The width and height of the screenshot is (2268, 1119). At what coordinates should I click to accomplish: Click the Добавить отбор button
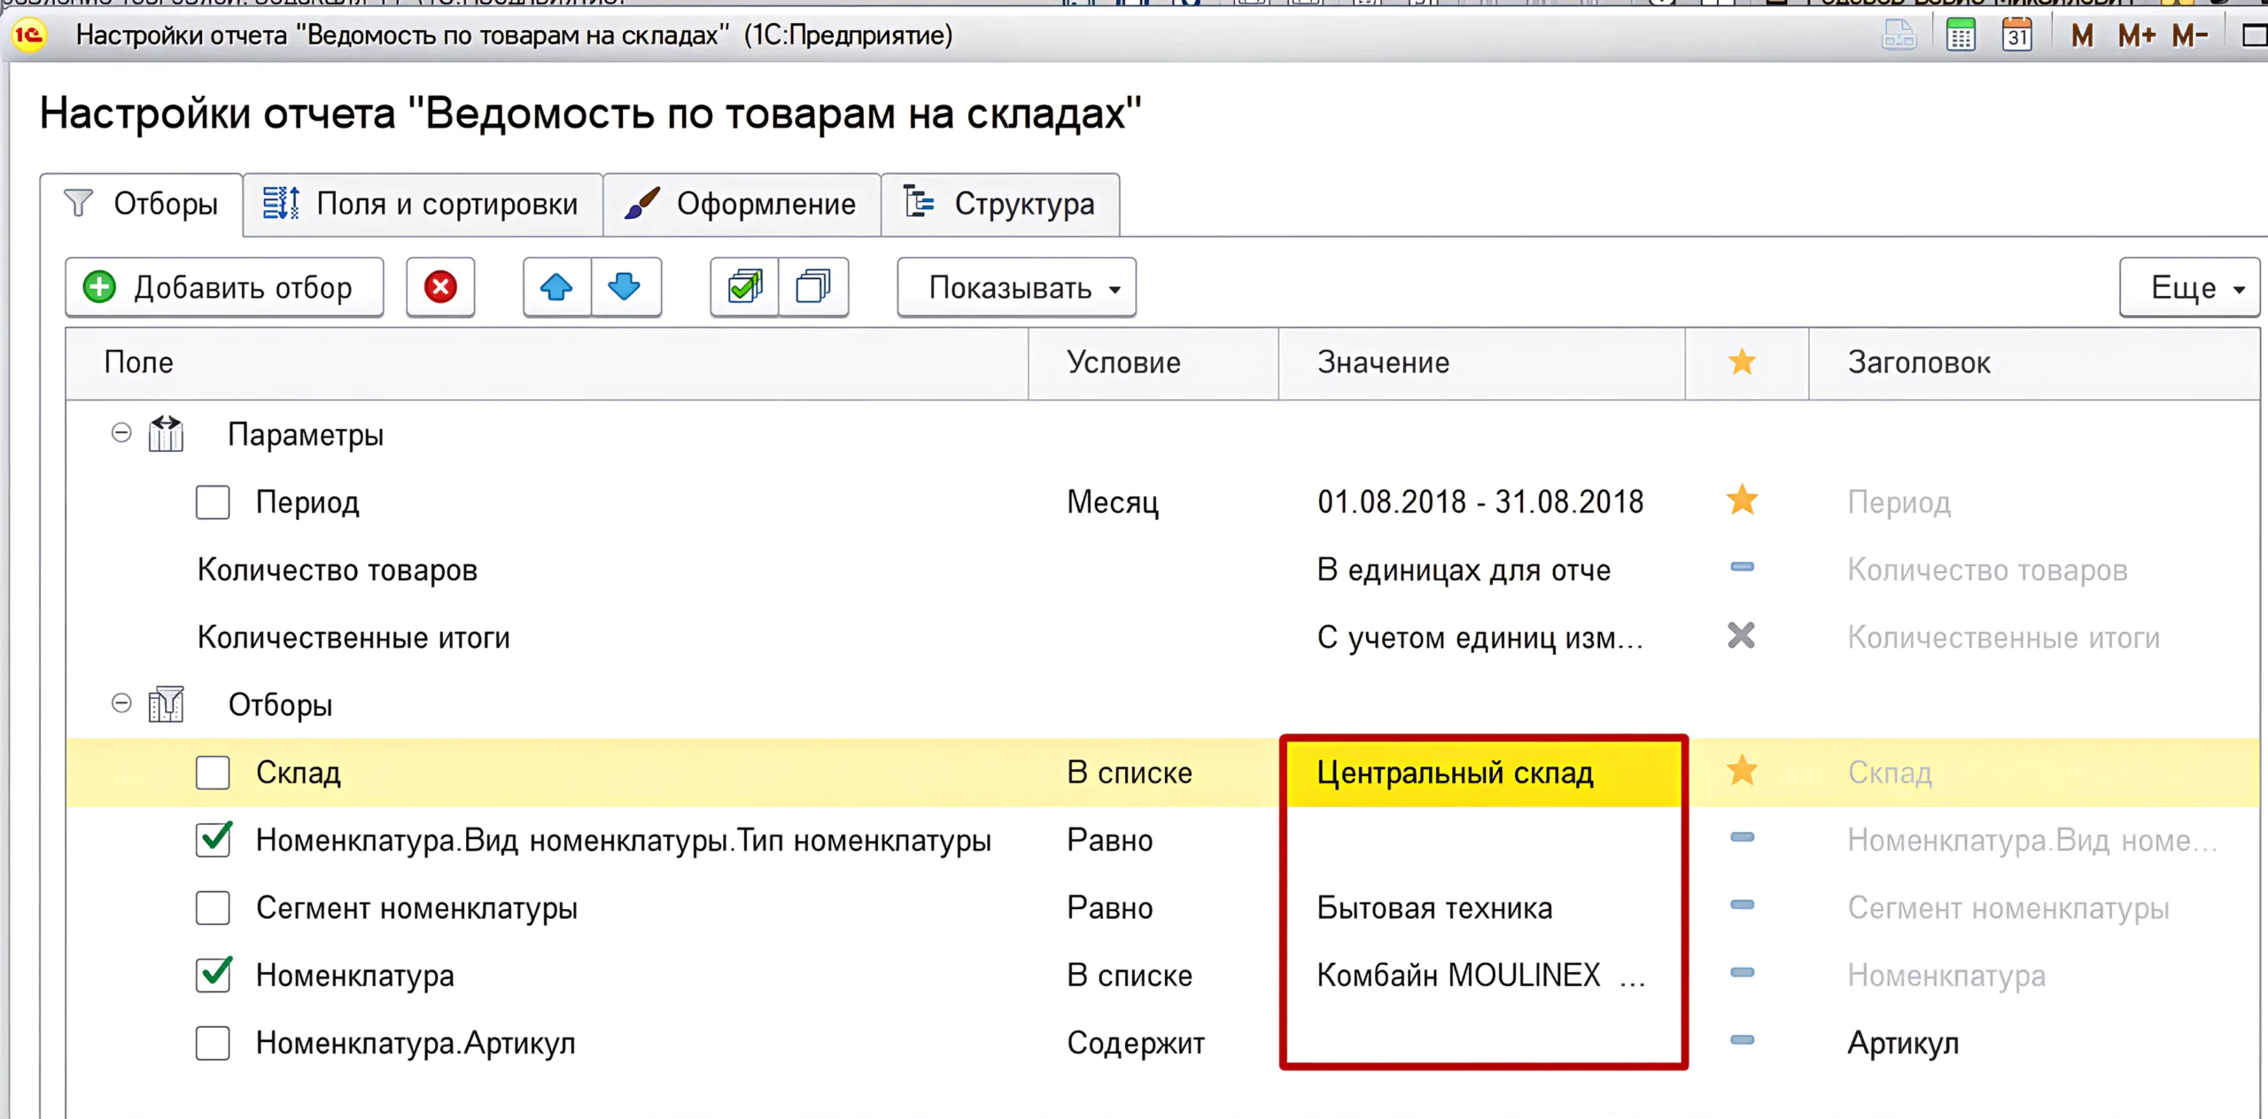224,287
